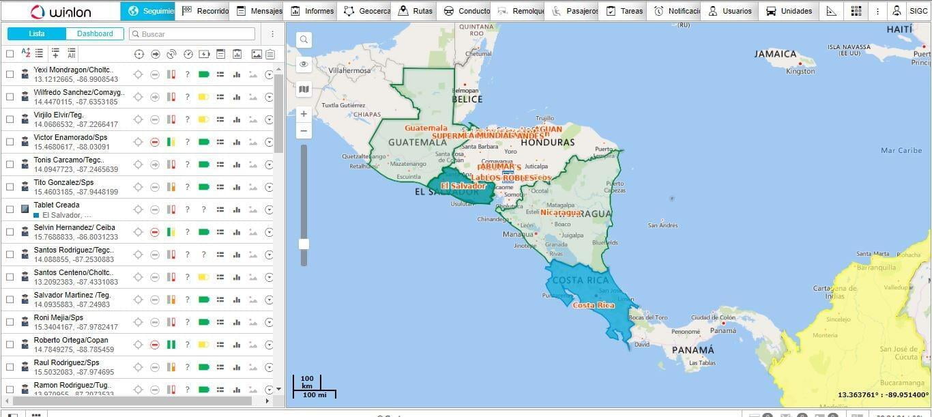932x417 pixels.
Task: Switch to the Dashboard view
Action: click(x=95, y=34)
